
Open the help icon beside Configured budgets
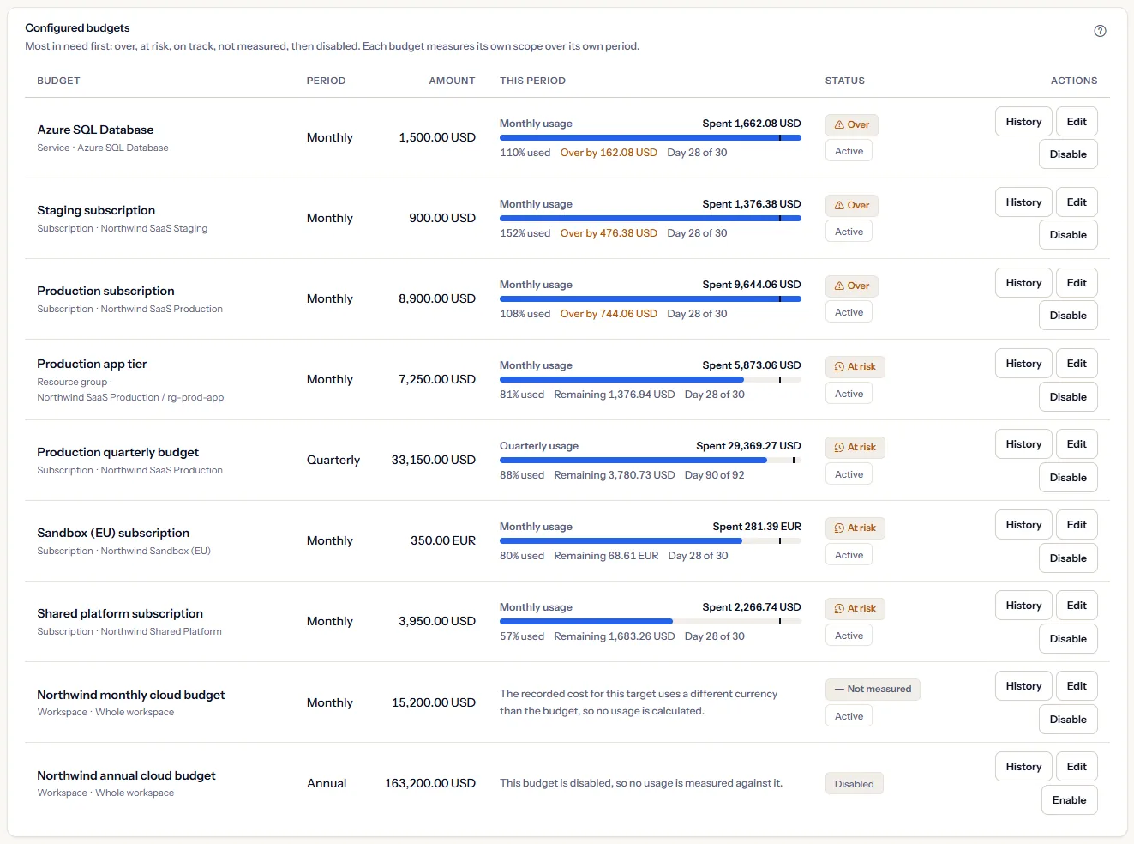(1100, 31)
